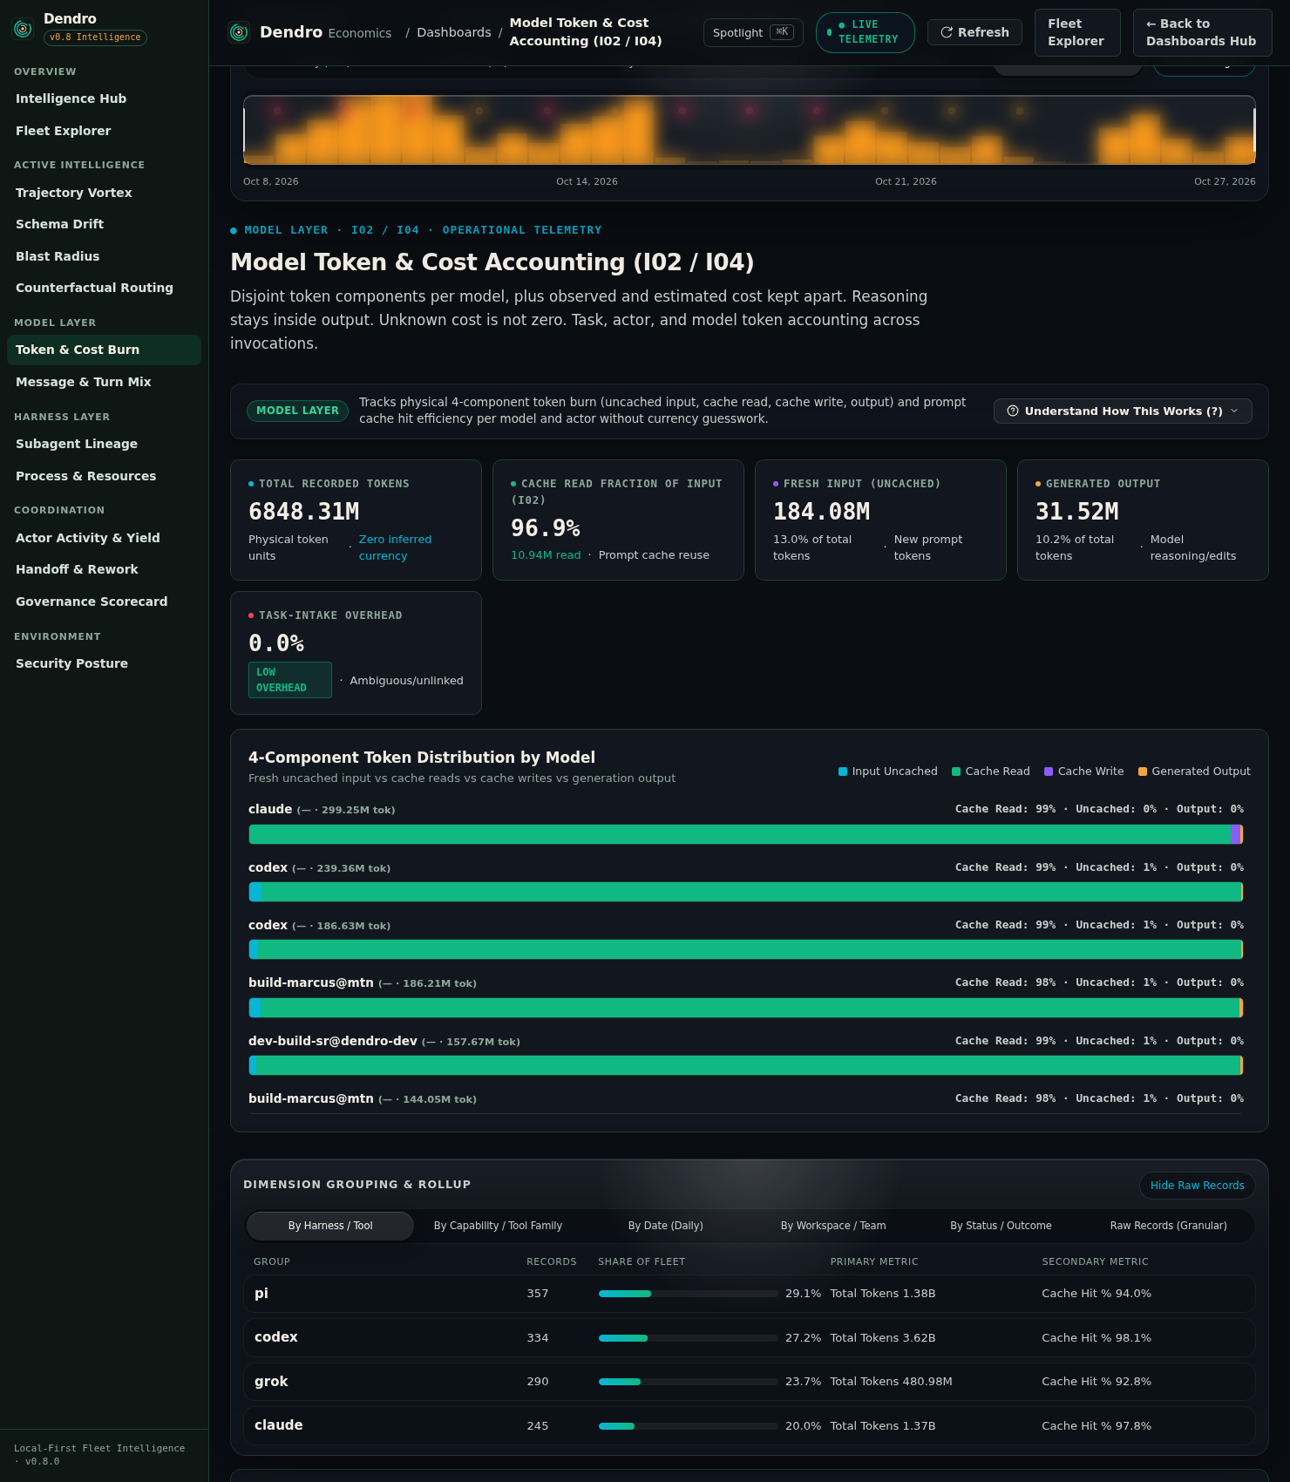Hide the raw records section

coord(1198,1186)
